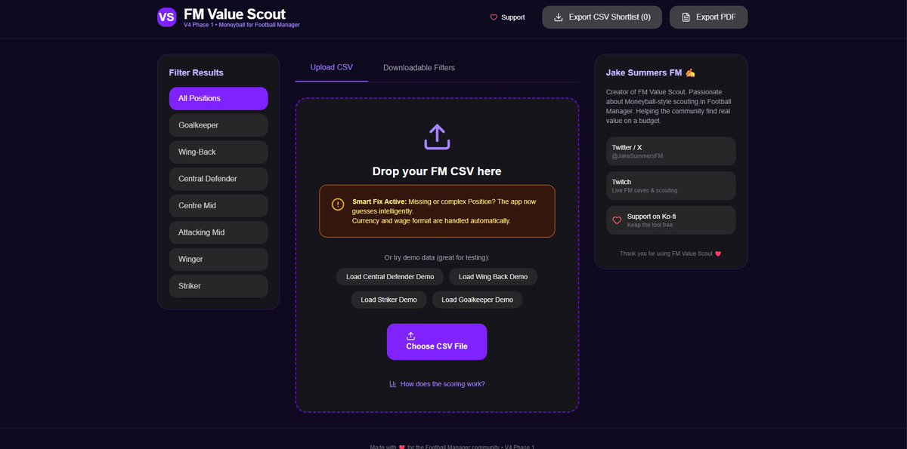Load Striker Demo data

tap(388, 300)
